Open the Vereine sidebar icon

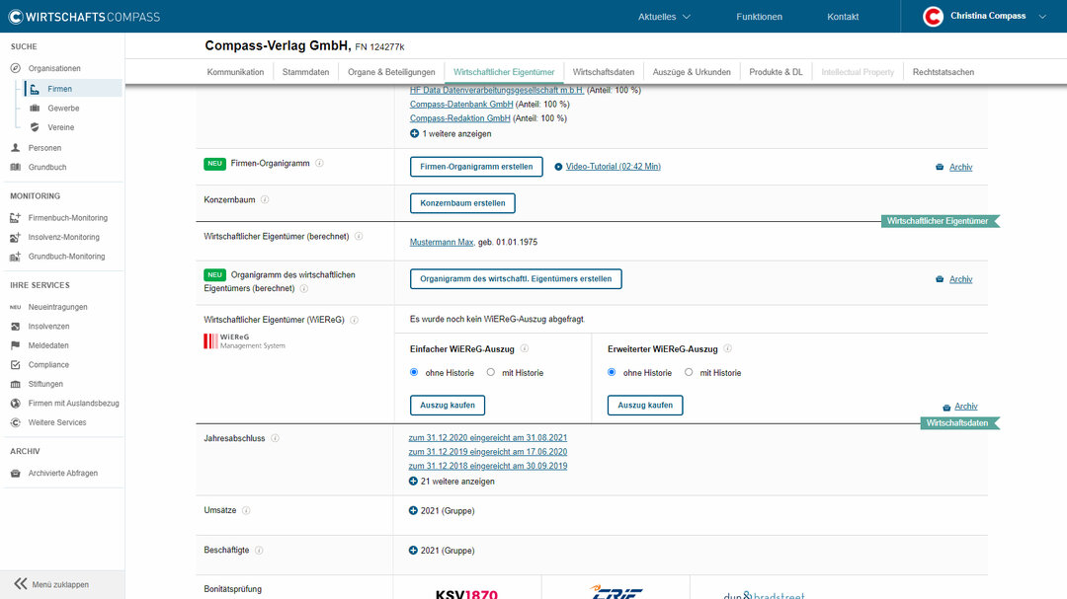pos(35,127)
